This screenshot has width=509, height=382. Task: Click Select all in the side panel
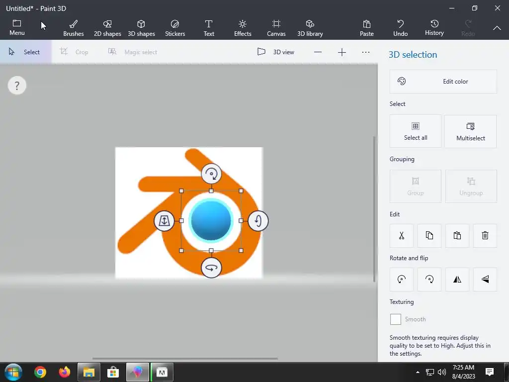pyautogui.click(x=416, y=131)
